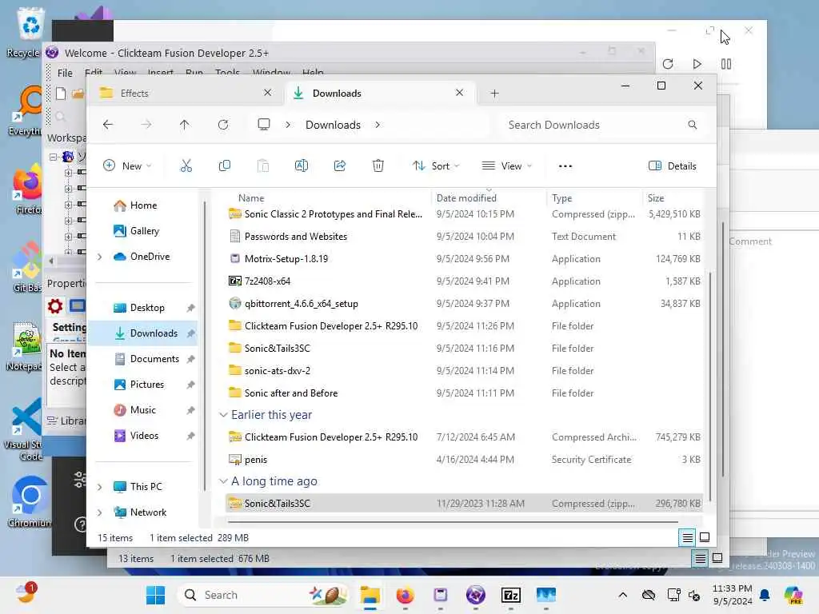
Task: Click the play button in background window
Action: pyautogui.click(x=697, y=64)
